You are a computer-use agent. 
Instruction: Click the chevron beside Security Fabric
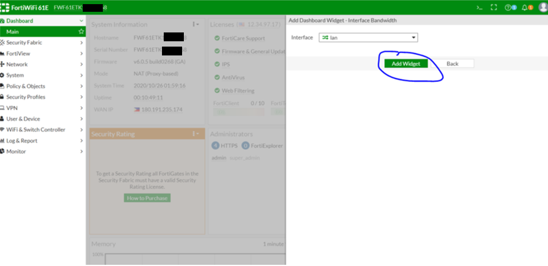pyautogui.click(x=82, y=42)
